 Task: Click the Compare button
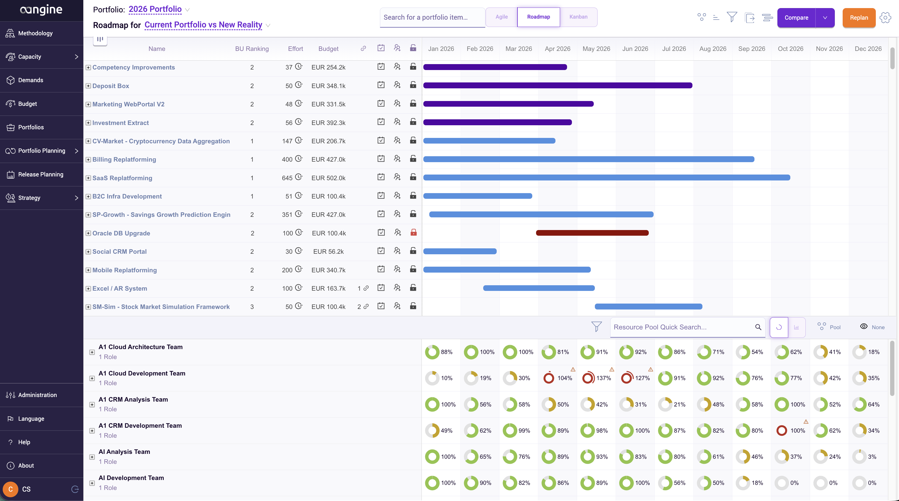(x=796, y=18)
